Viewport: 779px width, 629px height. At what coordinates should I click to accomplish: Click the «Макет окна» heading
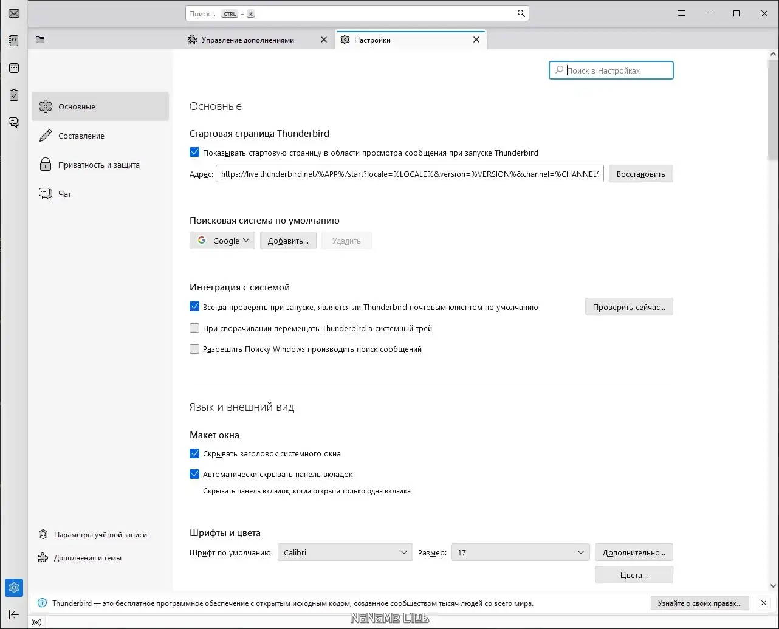click(214, 435)
